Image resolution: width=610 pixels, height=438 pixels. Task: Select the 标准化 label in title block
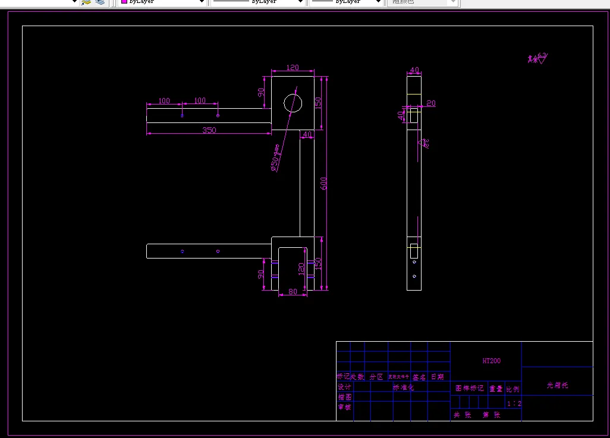click(x=404, y=387)
